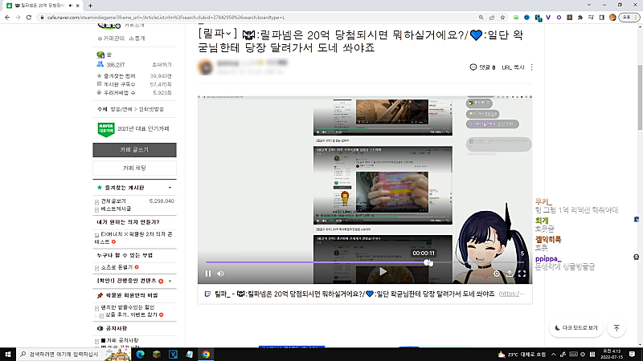This screenshot has width=643, height=361.
Task: Click the page vertical scrollbar
Action: coord(640,97)
